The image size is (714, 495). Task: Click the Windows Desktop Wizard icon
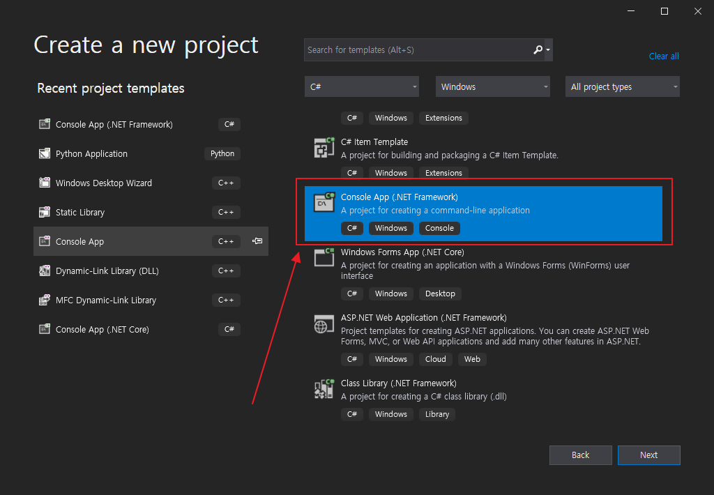click(45, 183)
